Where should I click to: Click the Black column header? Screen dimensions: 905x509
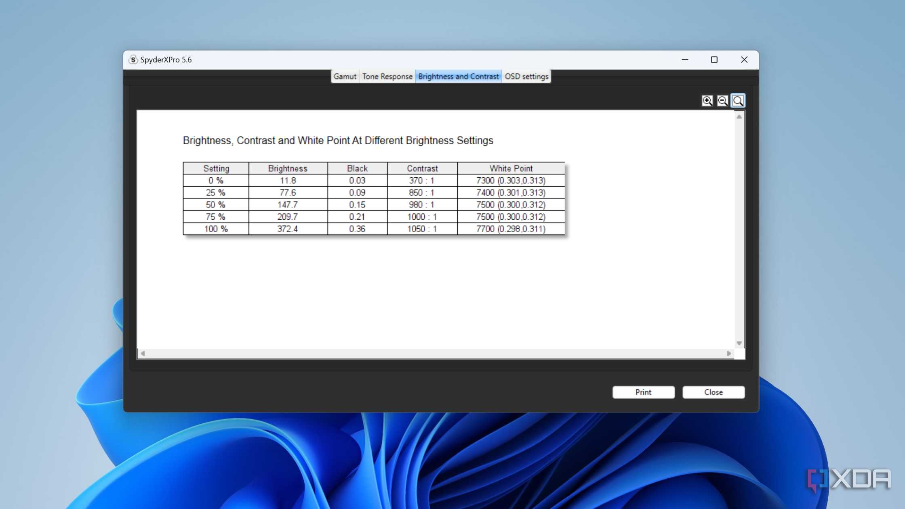tap(357, 168)
